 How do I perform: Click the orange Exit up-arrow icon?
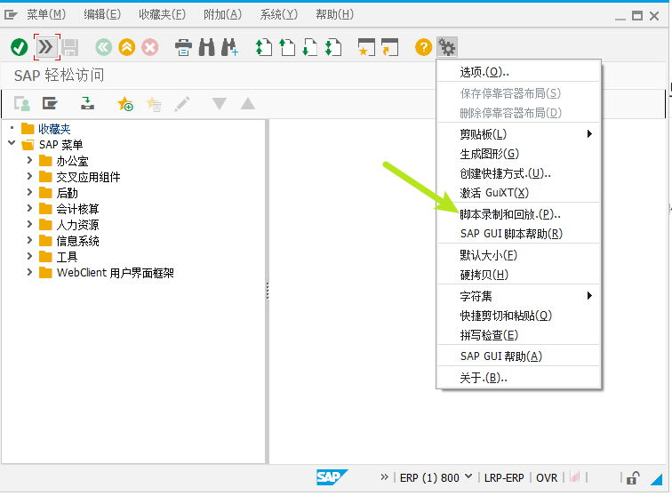pos(127,47)
